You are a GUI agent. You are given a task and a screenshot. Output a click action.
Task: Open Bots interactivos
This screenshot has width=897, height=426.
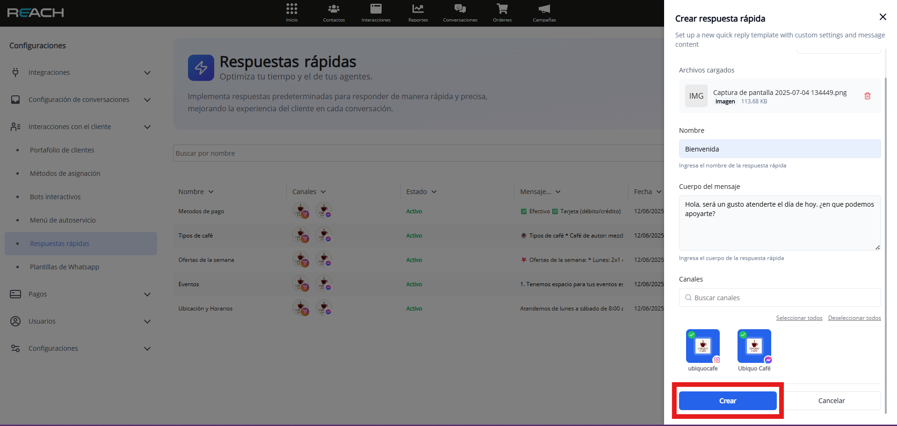coord(55,197)
